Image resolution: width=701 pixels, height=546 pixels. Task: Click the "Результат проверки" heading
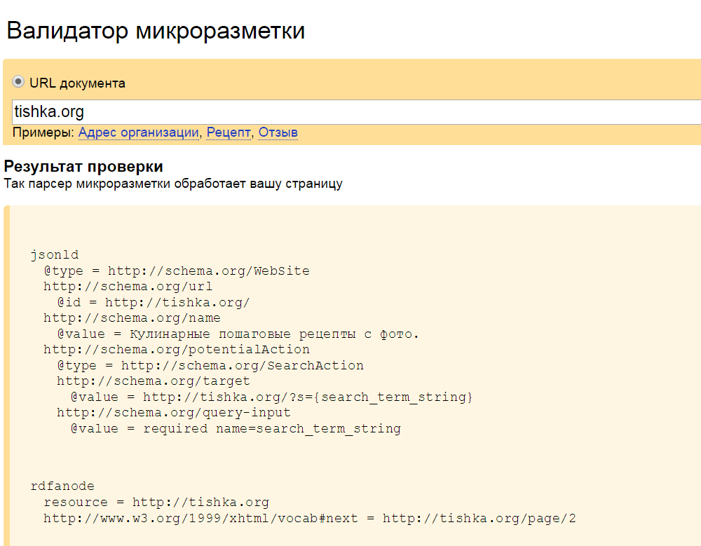pyautogui.click(x=83, y=167)
